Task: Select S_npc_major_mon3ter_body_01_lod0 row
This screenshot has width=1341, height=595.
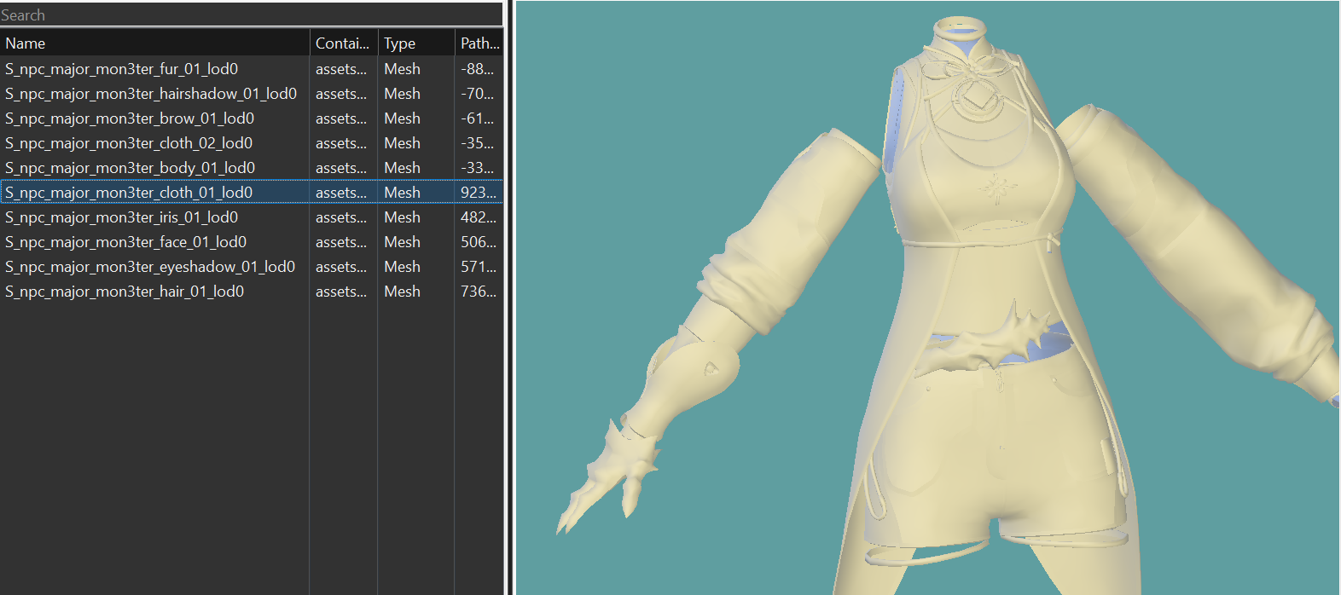Action: tap(252, 168)
